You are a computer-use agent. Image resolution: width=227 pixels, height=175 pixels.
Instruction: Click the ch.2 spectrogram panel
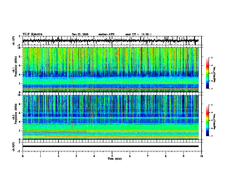pos(110,117)
